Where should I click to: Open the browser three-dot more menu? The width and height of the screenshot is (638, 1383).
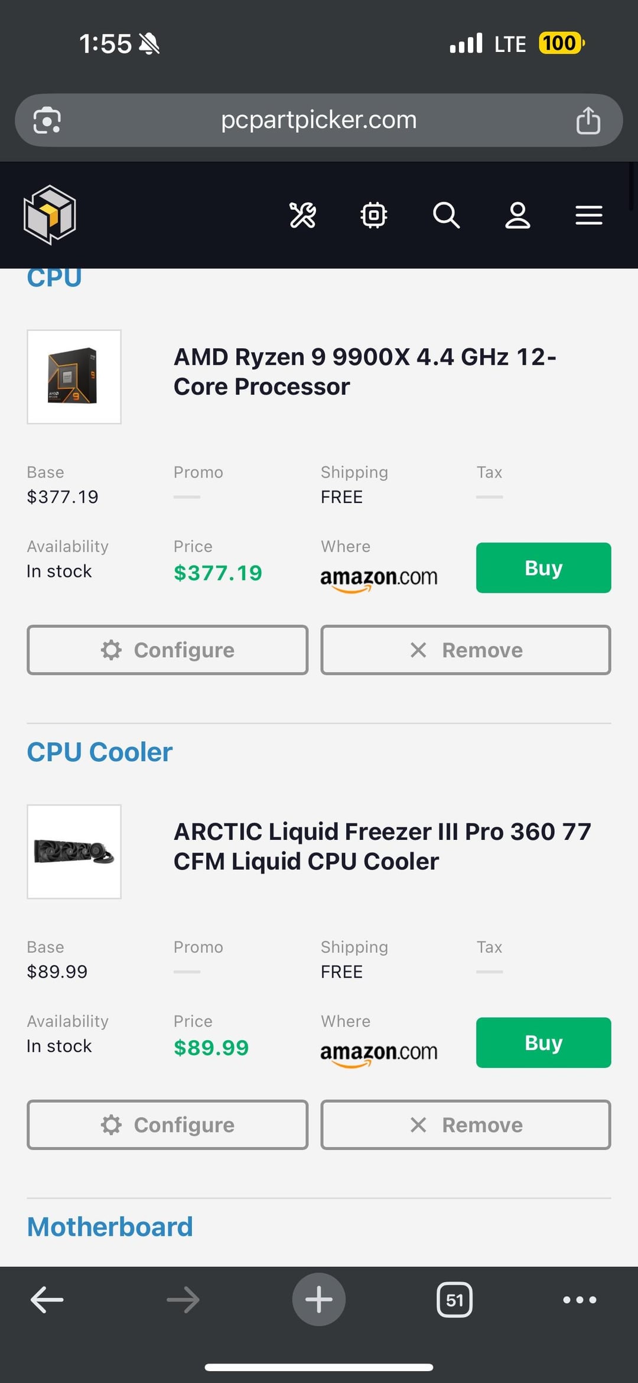coord(580,1300)
